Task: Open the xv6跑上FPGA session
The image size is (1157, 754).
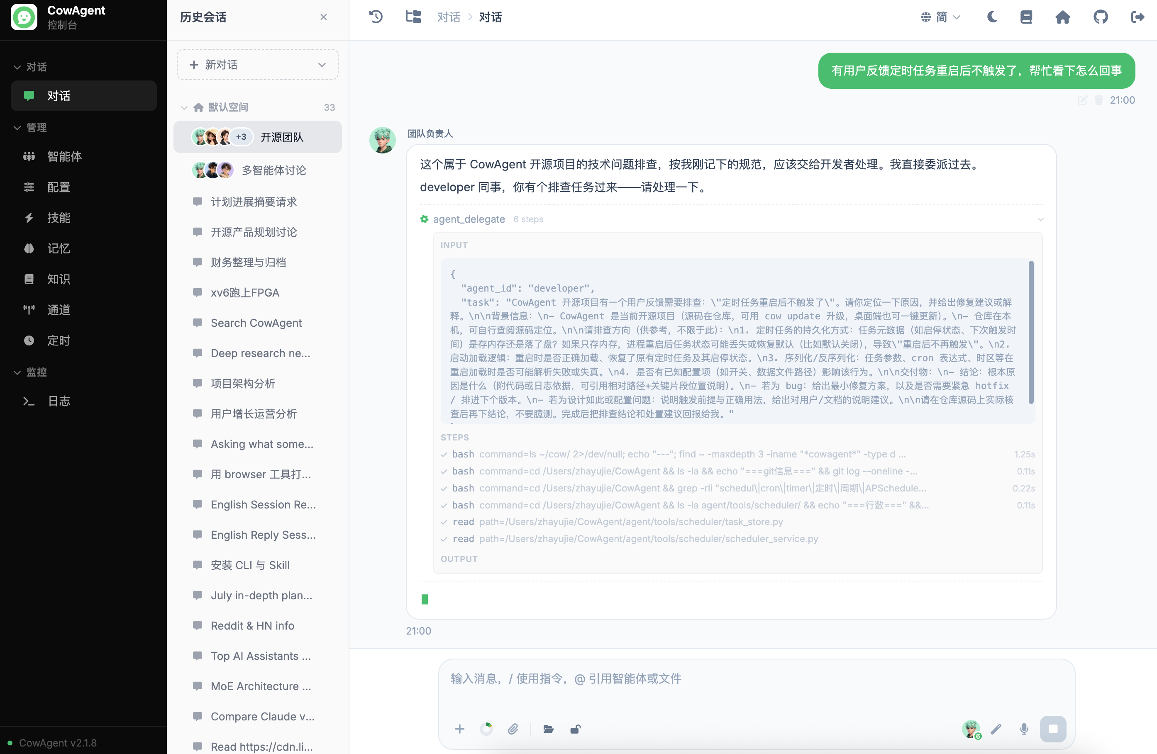Action: click(258, 292)
